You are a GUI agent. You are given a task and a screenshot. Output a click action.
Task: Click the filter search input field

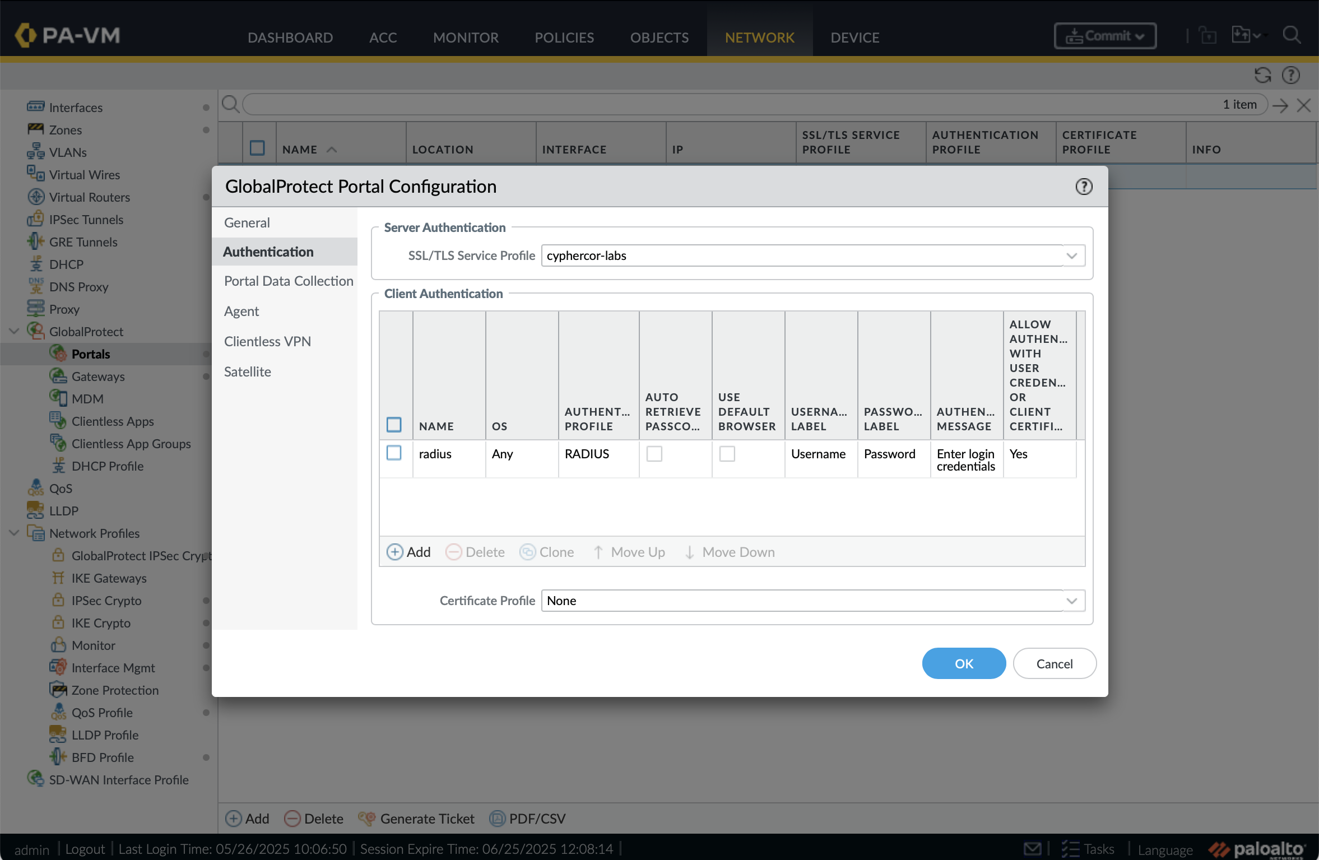pyautogui.click(x=755, y=104)
